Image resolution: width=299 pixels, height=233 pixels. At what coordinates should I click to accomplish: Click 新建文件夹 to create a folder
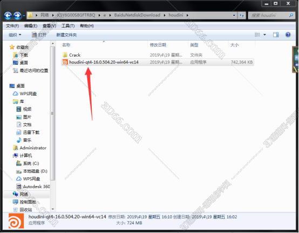coord(66,35)
